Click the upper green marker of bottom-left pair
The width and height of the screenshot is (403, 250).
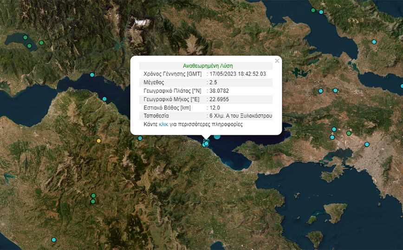(93, 196)
